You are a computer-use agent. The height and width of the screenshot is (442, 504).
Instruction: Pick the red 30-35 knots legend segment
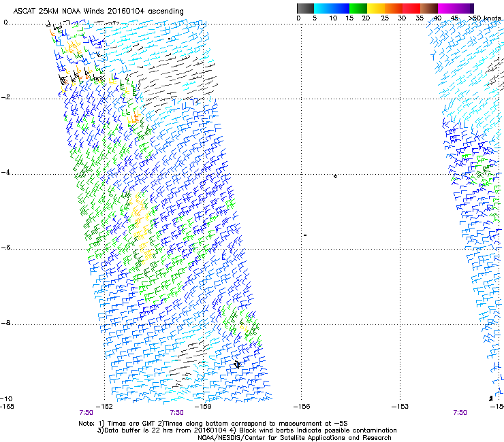click(411, 8)
